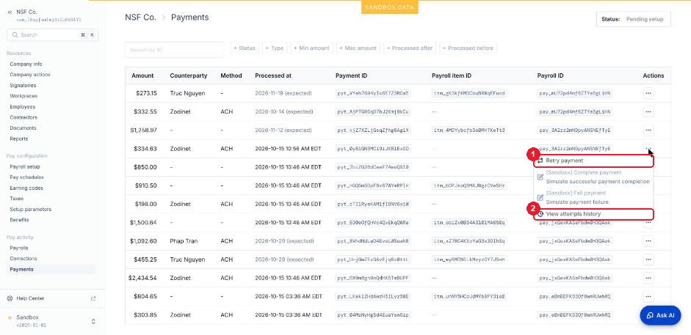Screen dimensions: 691x335
Task: Choose Sandbox Fail payment menu option
Action: [x=593, y=197]
